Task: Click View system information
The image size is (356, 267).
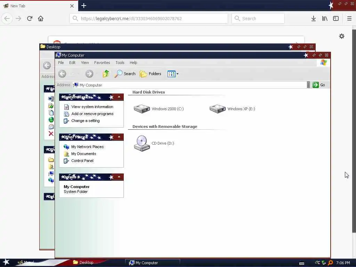Action: pos(92,107)
